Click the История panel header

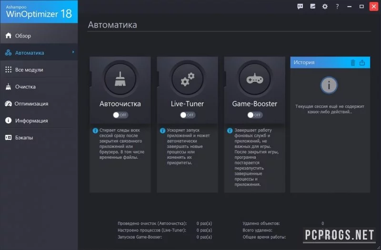click(x=330, y=63)
